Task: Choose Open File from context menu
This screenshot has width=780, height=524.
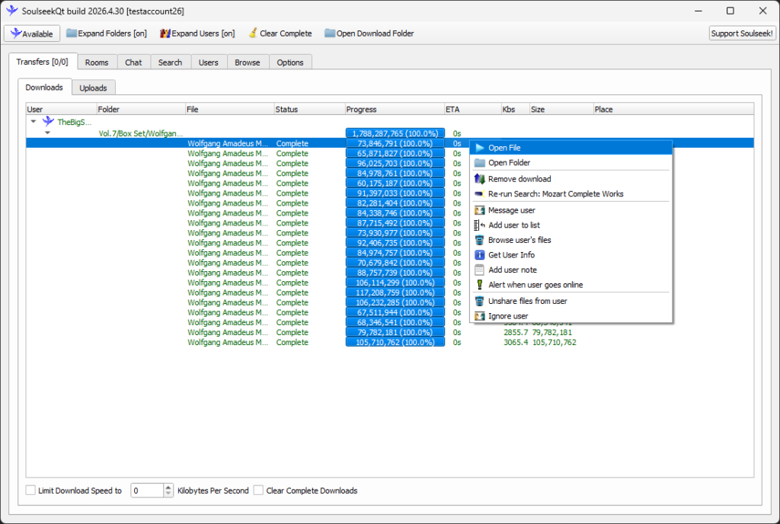Action: [571, 148]
